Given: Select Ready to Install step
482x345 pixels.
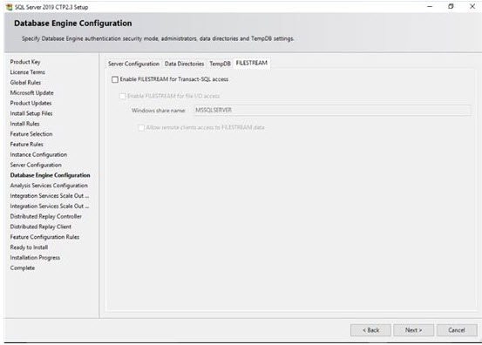Looking at the screenshot, I should tap(29, 247).
